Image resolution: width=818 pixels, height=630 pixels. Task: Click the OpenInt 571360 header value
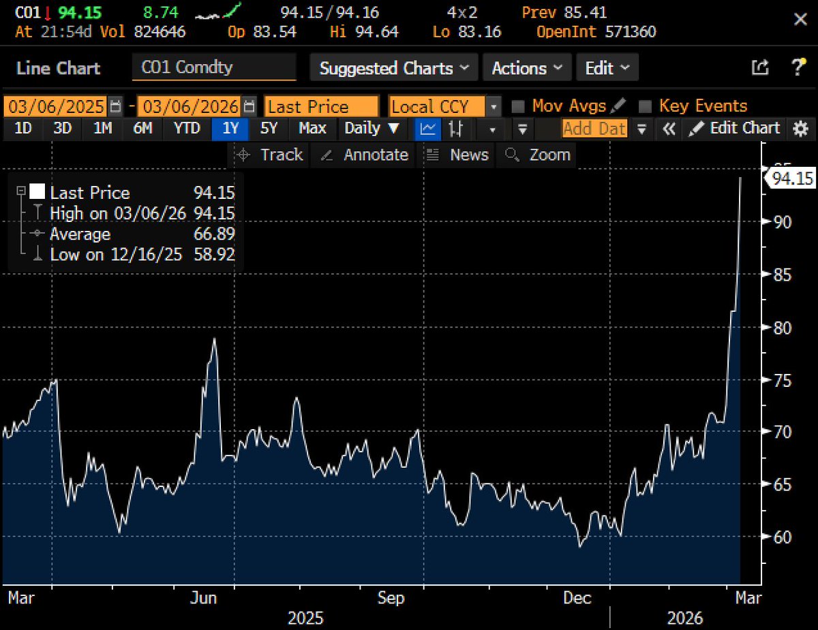pyautogui.click(x=596, y=32)
